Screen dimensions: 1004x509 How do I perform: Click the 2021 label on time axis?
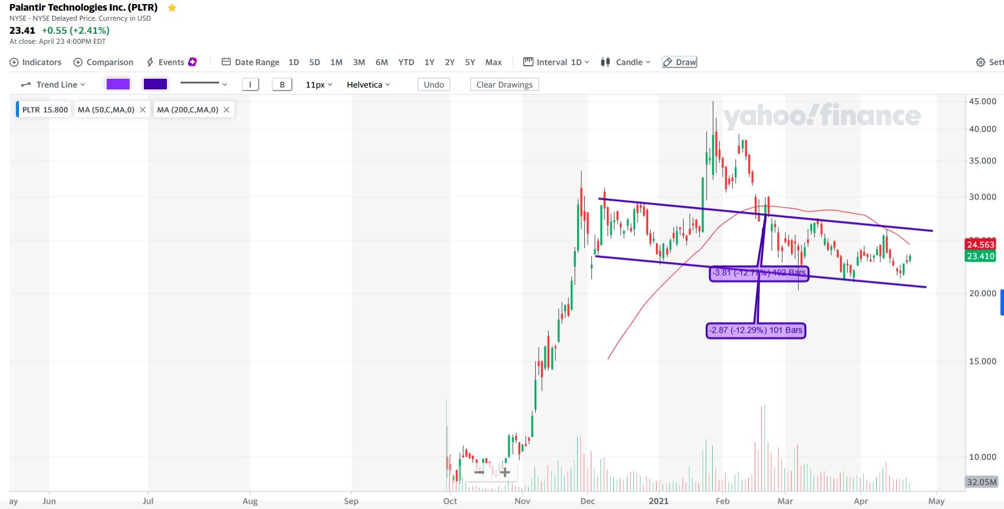click(658, 501)
